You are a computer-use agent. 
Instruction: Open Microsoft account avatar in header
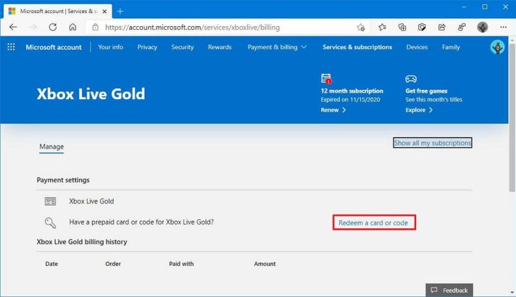[497, 47]
